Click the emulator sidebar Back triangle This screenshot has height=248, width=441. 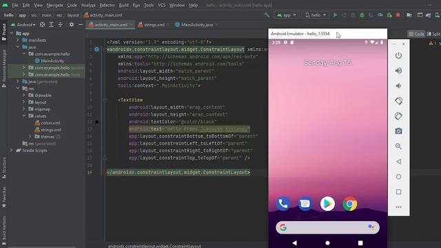[398, 161]
